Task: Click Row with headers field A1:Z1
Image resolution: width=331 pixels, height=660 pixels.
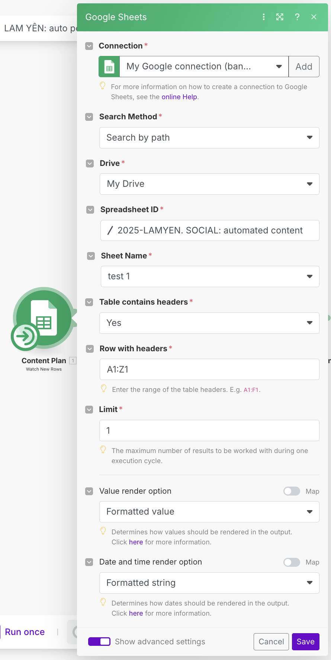Action: point(209,370)
